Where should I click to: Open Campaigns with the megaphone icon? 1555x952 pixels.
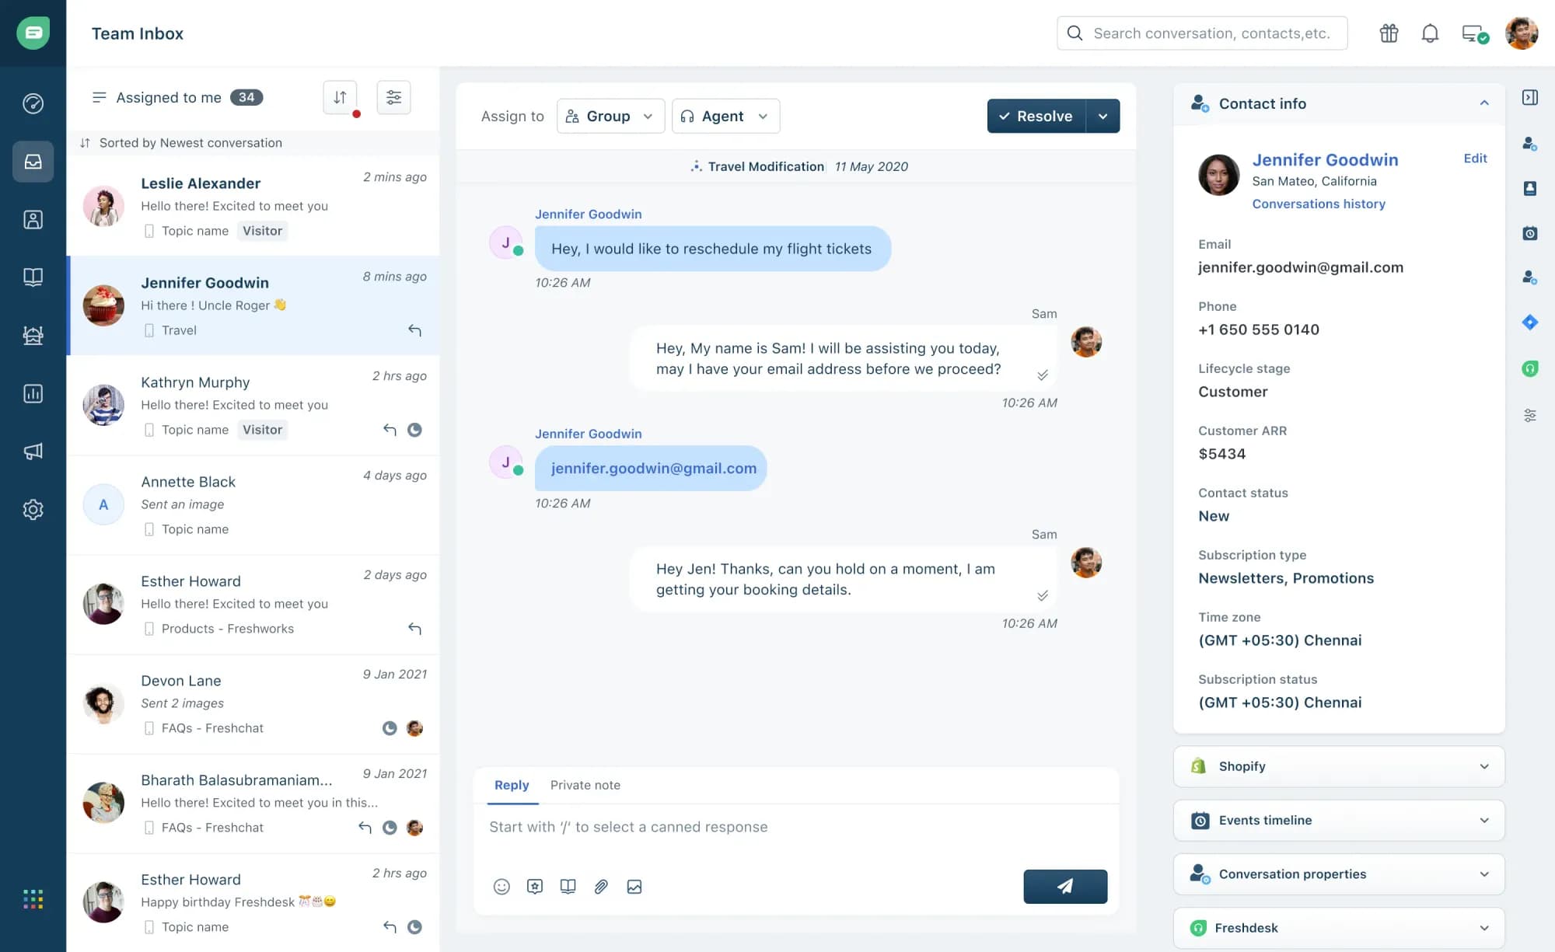point(33,451)
